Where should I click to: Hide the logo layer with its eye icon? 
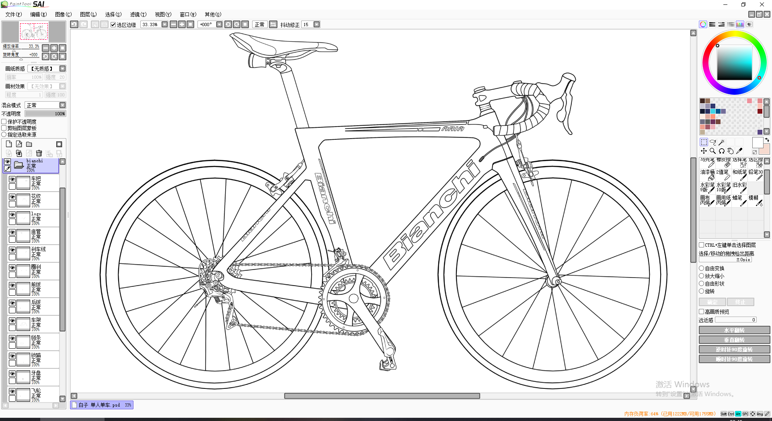coord(12,215)
